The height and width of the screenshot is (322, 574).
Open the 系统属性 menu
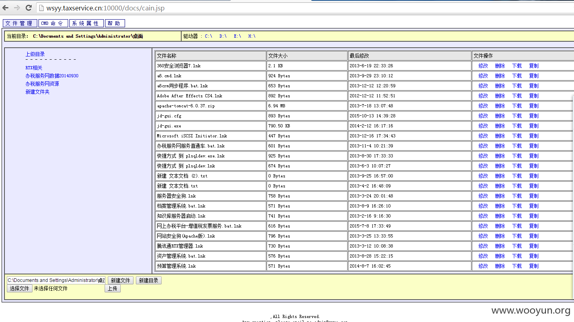(x=87, y=23)
